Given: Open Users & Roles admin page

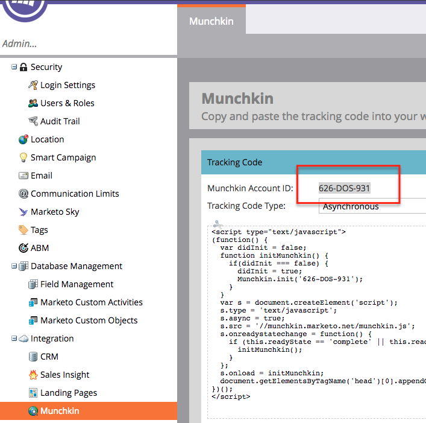Looking at the screenshot, I should [x=67, y=103].
